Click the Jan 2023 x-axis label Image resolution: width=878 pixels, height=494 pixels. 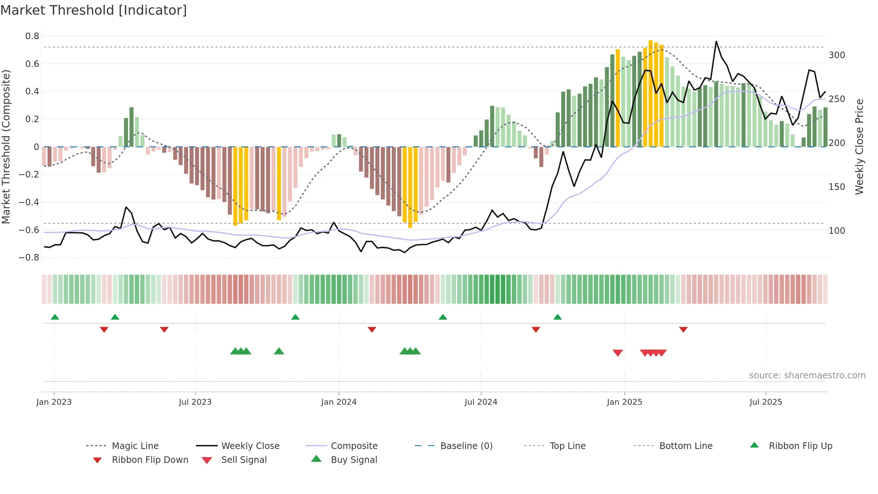54,402
